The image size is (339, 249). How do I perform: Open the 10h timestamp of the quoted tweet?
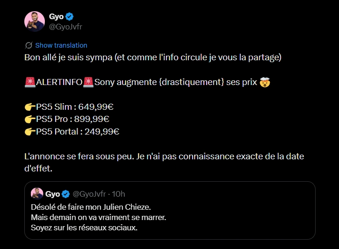point(119,194)
